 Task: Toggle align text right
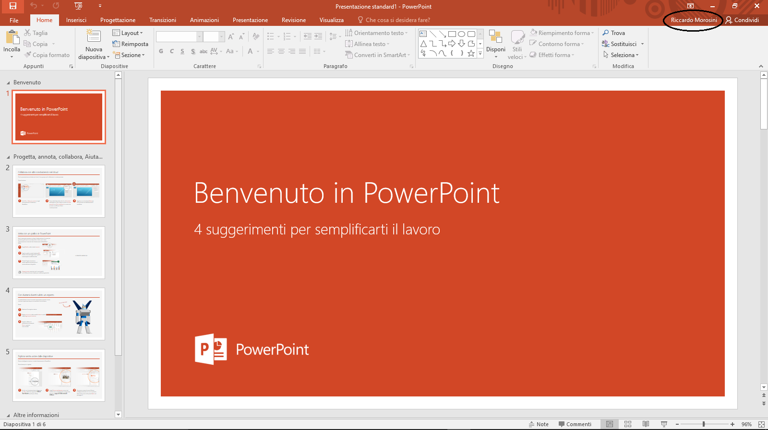point(292,51)
